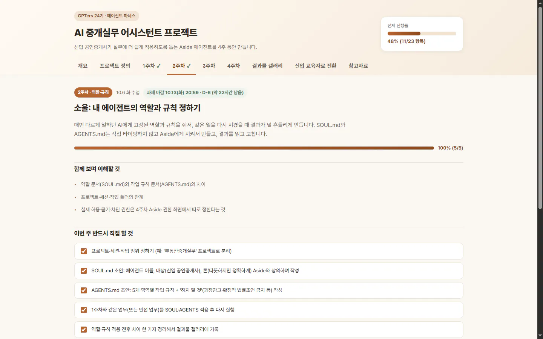Click the 이번 주 반드시 직접 할 것 heading
Screen dimensions: 543x339
104,234
